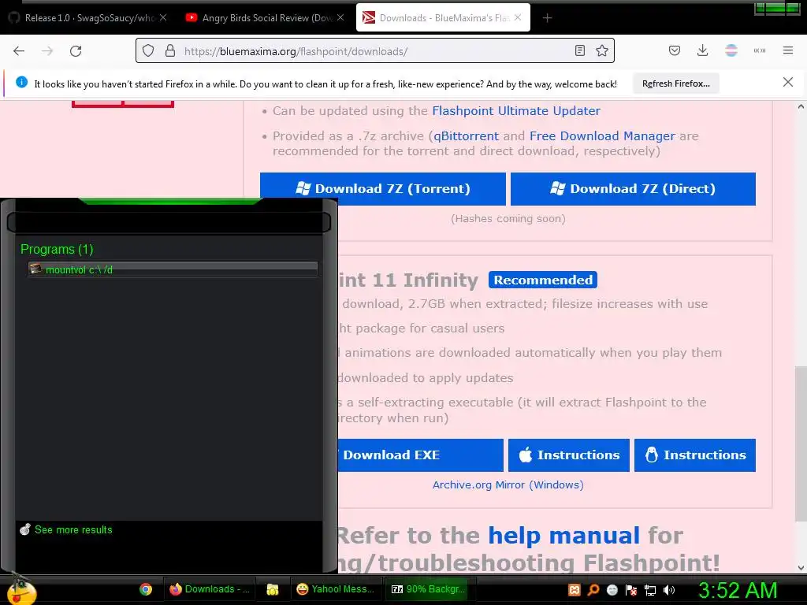Close the Release 1.0 GitHub tab
807x605 pixels.
[x=163, y=17]
